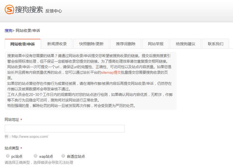Select the 联系我们 tab

pos(216,44)
